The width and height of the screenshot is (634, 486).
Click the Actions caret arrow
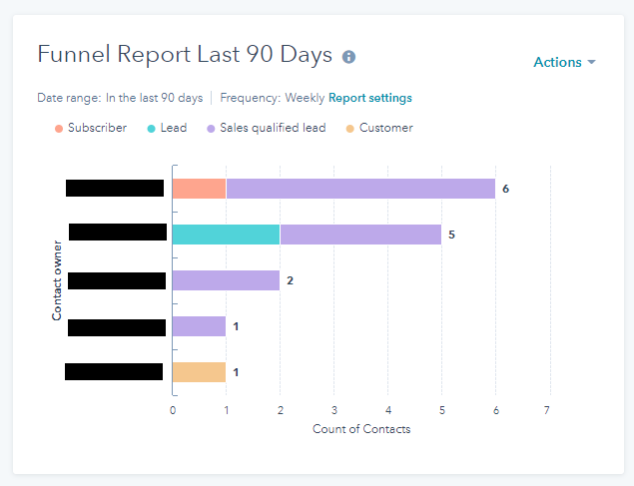592,62
